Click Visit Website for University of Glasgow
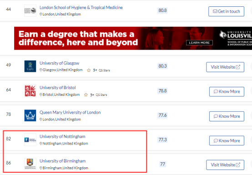The height and width of the screenshot is (175, 252). [x=225, y=67]
